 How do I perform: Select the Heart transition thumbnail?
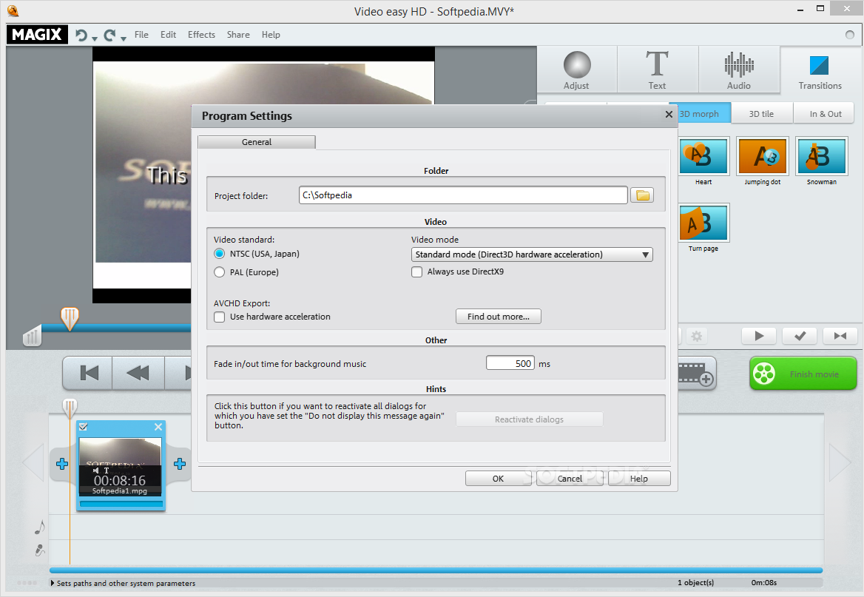[x=703, y=156]
